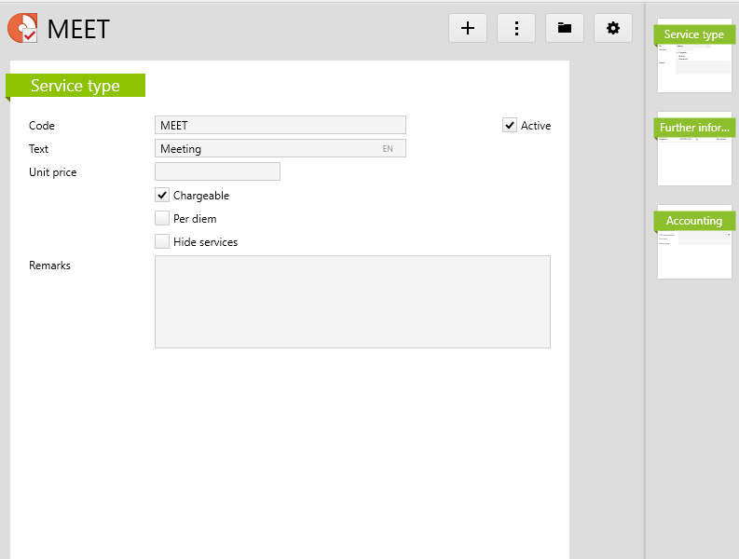The height and width of the screenshot is (559, 739).
Task: Uncheck the Chargeable checkbox
Action: coord(162,196)
